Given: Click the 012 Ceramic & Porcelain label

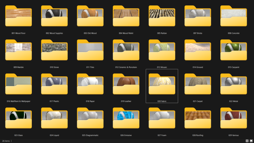Looking at the screenshot, I should [x=126, y=67].
